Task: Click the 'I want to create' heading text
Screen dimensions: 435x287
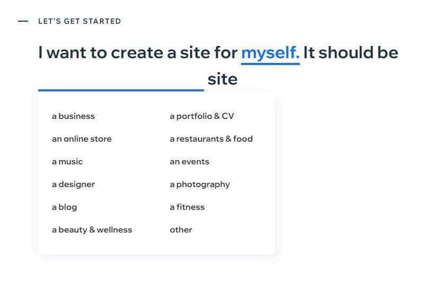Action: click(x=101, y=52)
